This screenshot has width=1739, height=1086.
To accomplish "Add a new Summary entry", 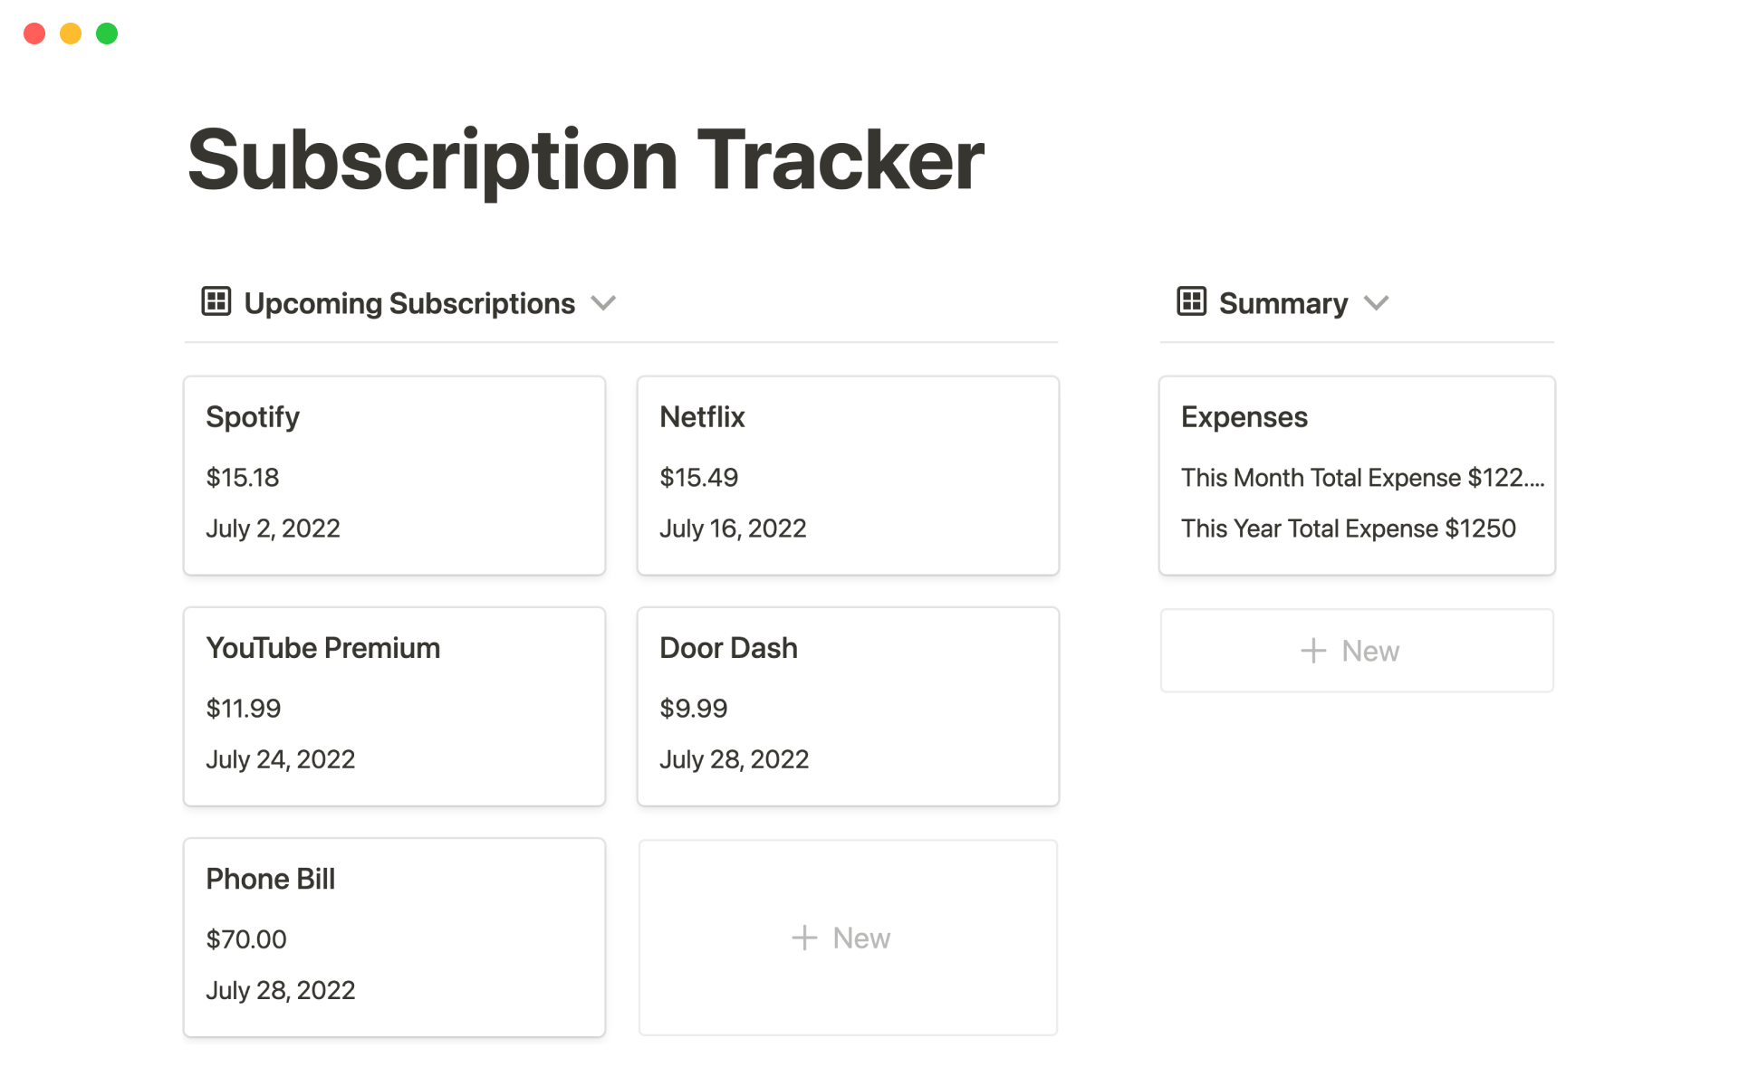I will click(x=1356, y=651).
